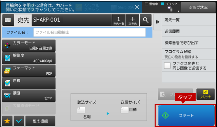Screen dimensions: 217x127
Task: Enable ファクス宛先と同じ画像で送信する checkbox
Action: point(167,66)
